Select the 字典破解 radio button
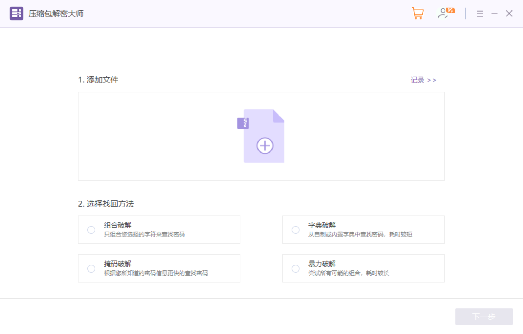The width and height of the screenshot is (523, 334). click(x=295, y=230)
